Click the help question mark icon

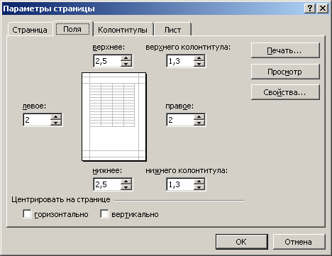(310, 9)
